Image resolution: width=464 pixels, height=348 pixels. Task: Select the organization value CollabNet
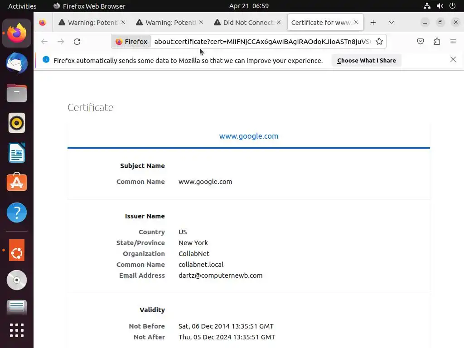(x=194, y=254)
